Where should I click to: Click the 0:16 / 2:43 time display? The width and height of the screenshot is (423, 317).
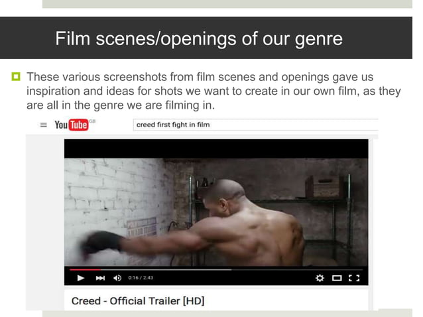[x=141, y=278]
